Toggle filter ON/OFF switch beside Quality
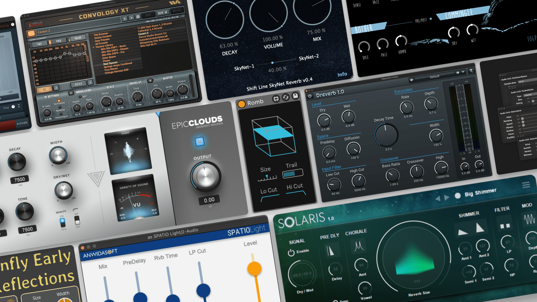The height and width of the screenshot is (302, 537). coord(77,221)
